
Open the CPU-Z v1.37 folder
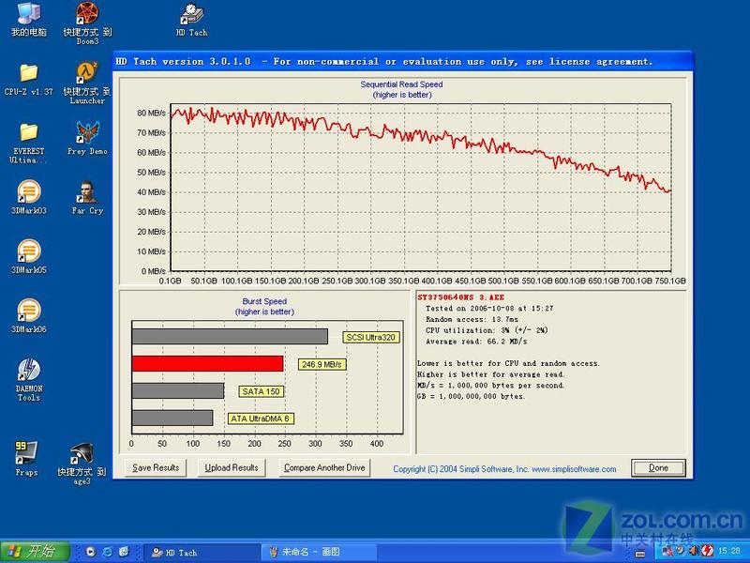tap(29, 79)
